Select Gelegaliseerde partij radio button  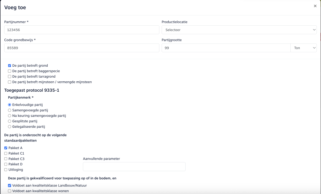point(10,127)
